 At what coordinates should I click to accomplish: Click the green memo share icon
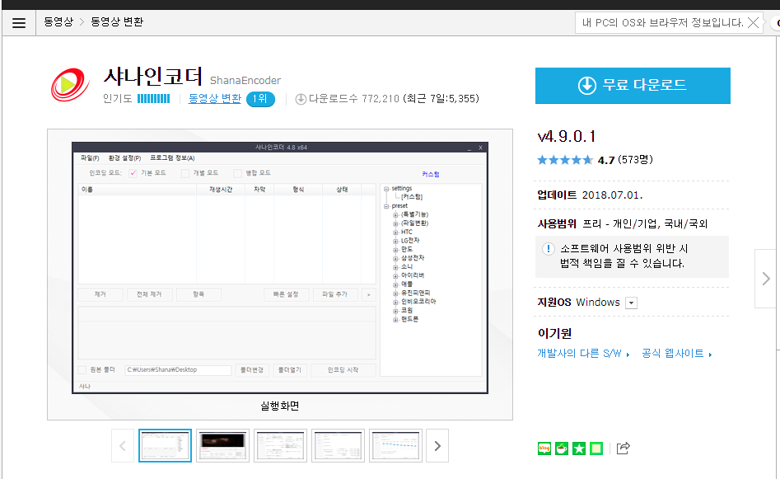pos(596,448)
